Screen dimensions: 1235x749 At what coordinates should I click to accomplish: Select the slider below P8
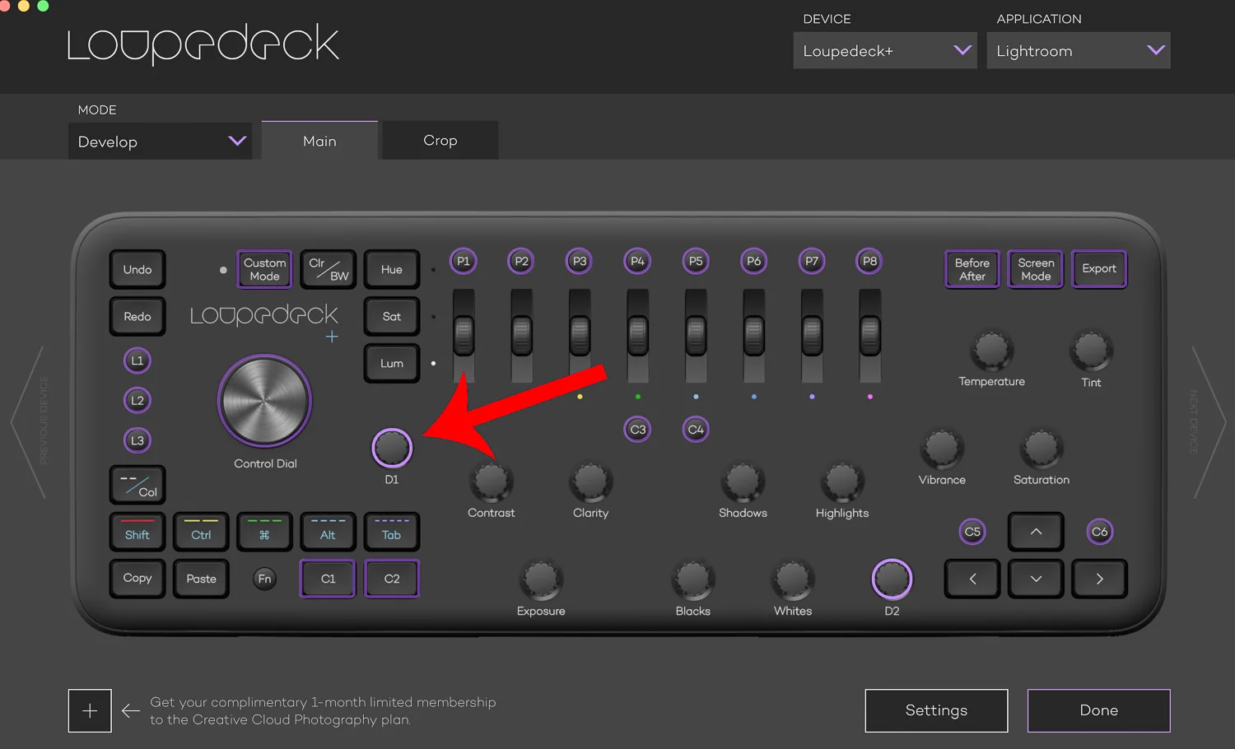tap(869, 335)
